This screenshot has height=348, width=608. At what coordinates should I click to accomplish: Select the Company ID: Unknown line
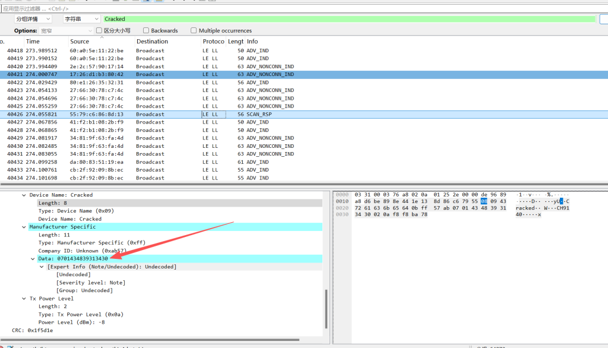tap(74, 251)
